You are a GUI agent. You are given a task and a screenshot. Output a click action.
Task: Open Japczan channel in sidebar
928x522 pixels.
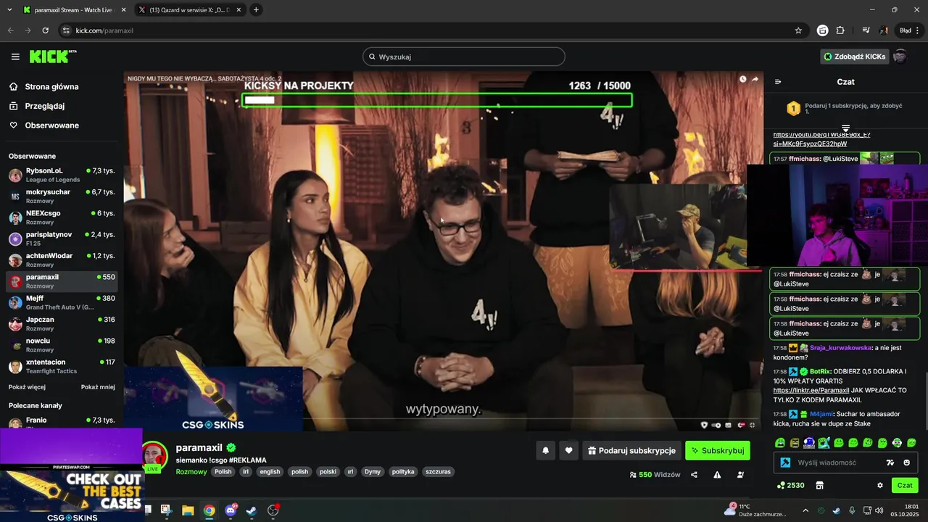[x=62, y=324]
